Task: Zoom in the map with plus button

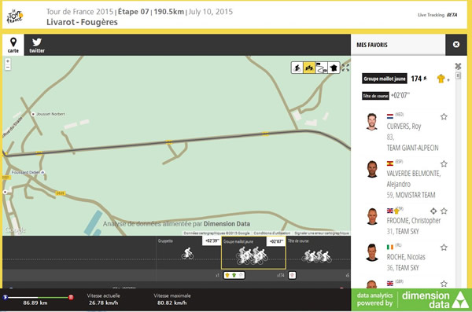Action: pyautogui.click(x=8, y=61)
